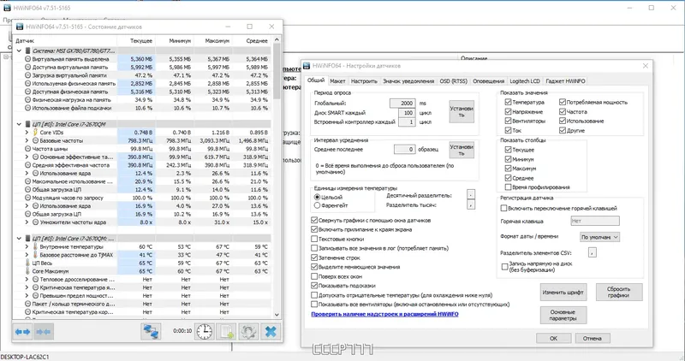Screen dimensions: 685x361
Task: Expand the Тепловое дросселирование row
Action: (27, 280)
